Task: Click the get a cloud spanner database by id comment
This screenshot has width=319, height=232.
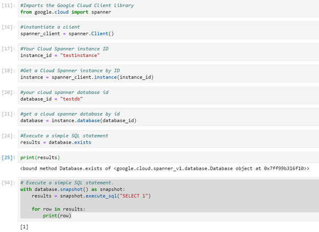Action: click(x=70, y=114)
